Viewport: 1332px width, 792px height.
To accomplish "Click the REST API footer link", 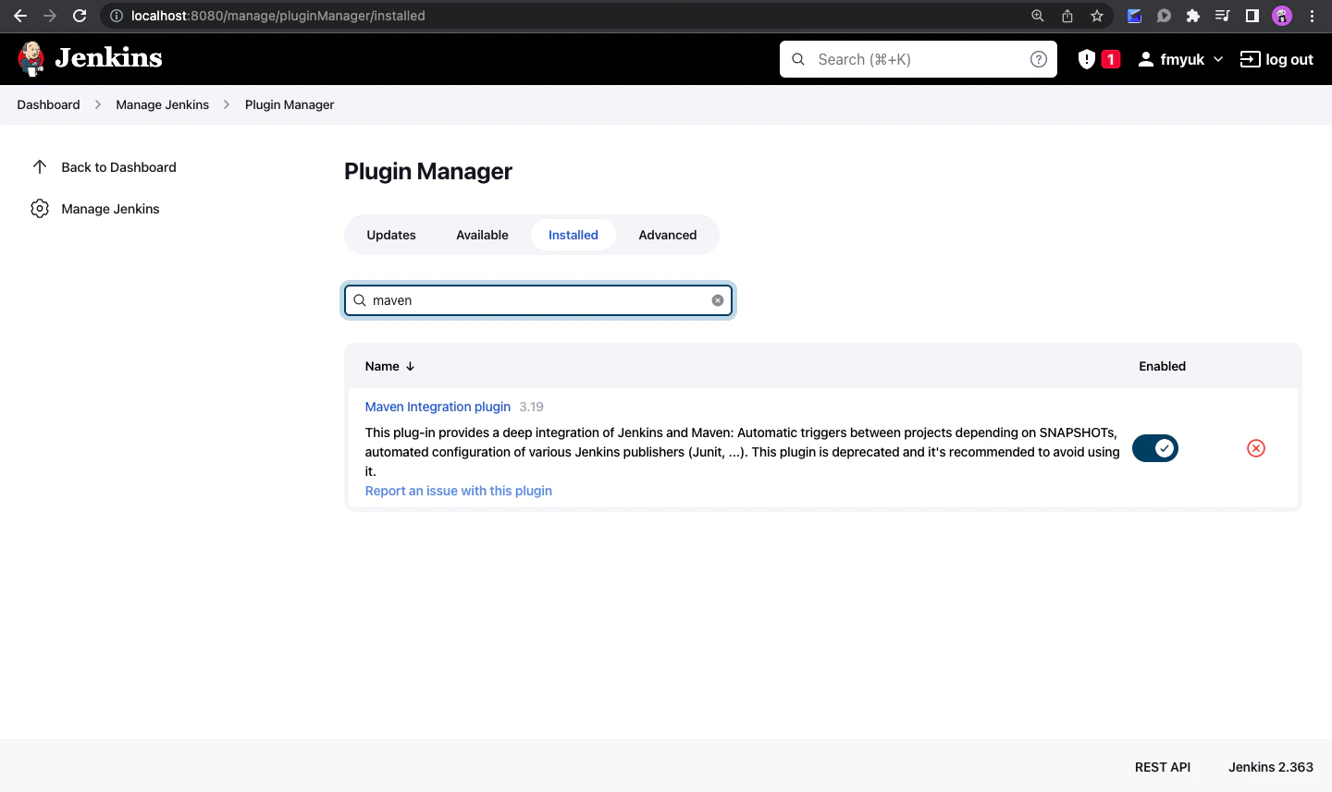I will 1163,767.
